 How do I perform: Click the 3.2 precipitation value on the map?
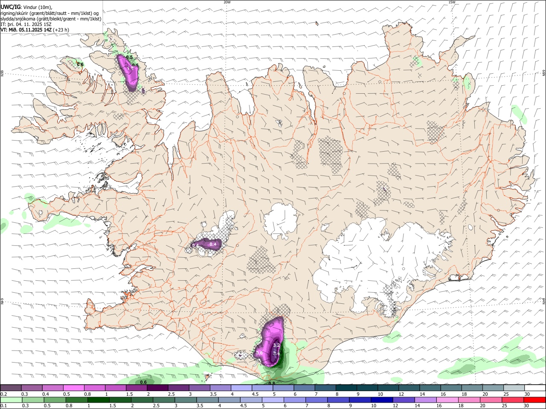(276, 345)
